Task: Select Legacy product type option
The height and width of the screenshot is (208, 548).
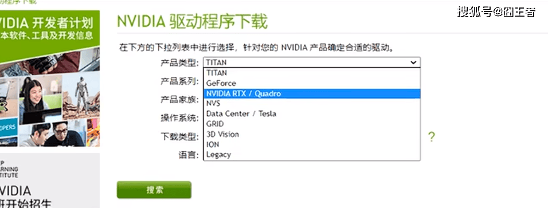Action: click(x=312, y=154)
